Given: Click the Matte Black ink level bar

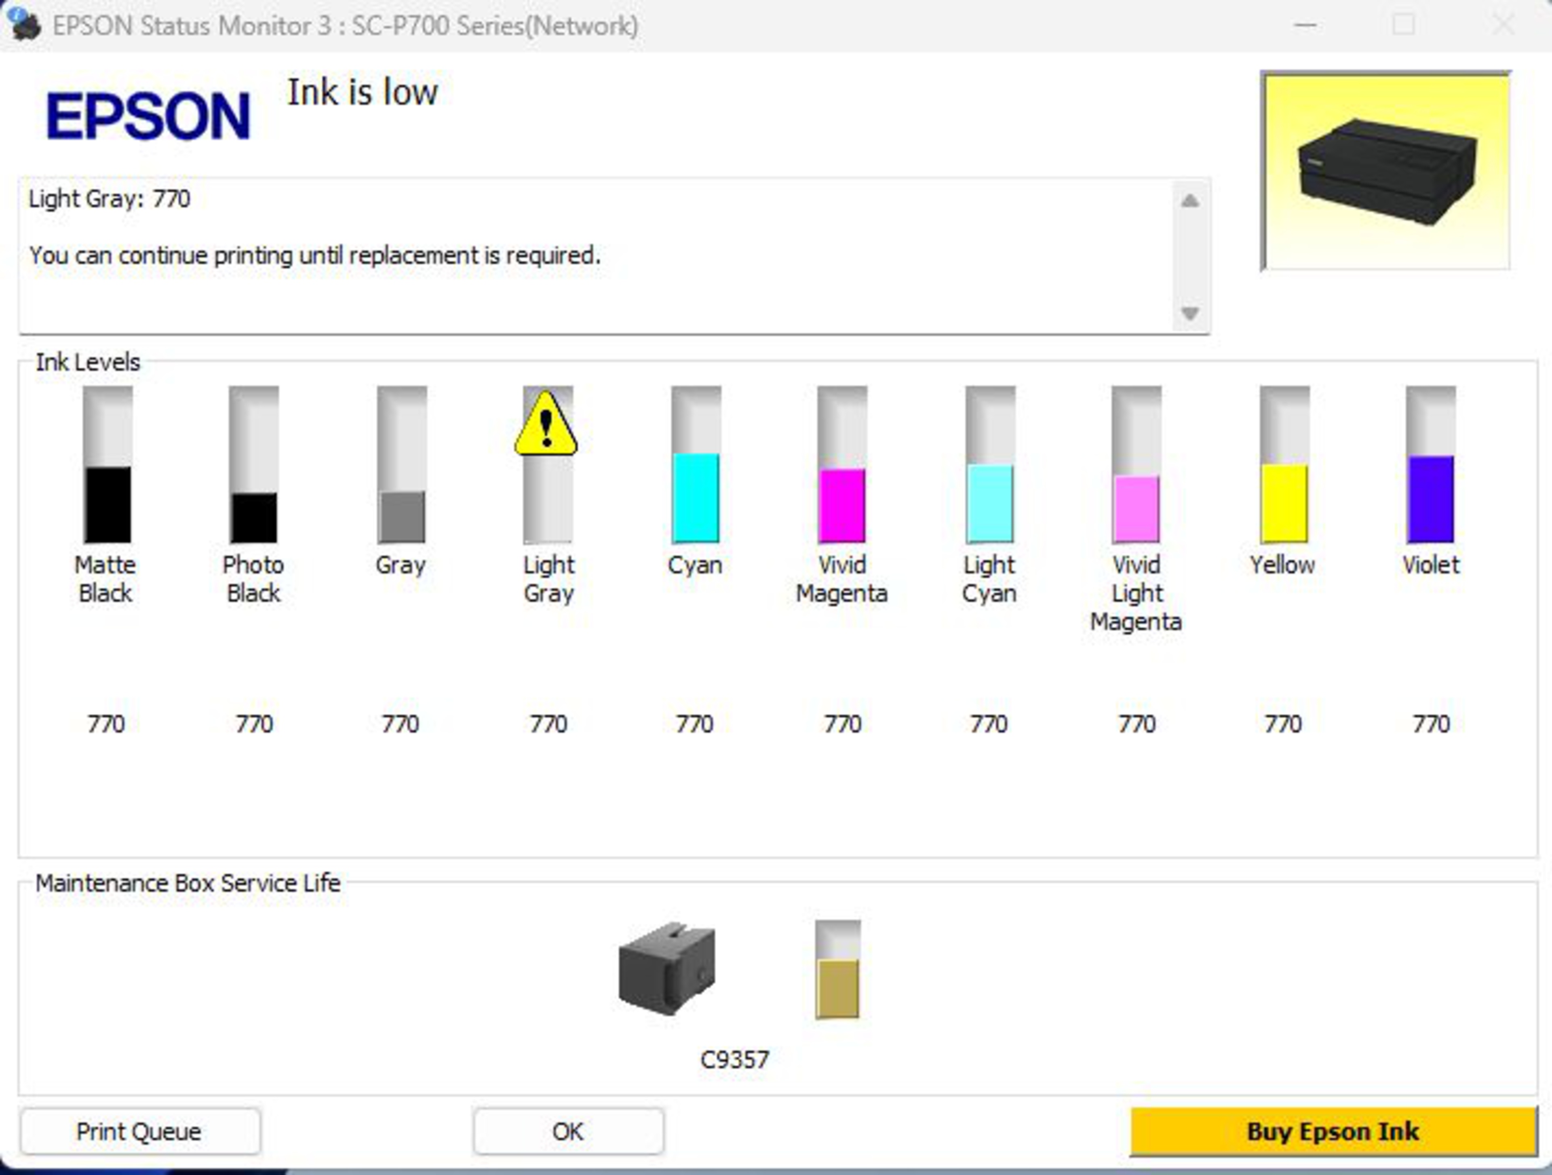Looking at the screenshot, I should [108, 465].
